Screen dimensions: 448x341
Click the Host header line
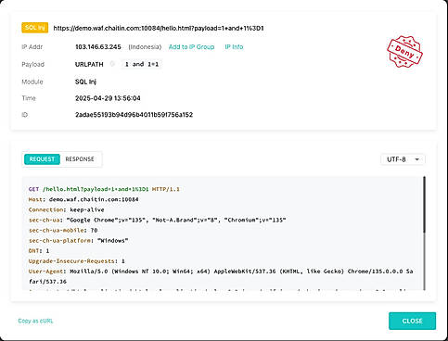(83, 199)
